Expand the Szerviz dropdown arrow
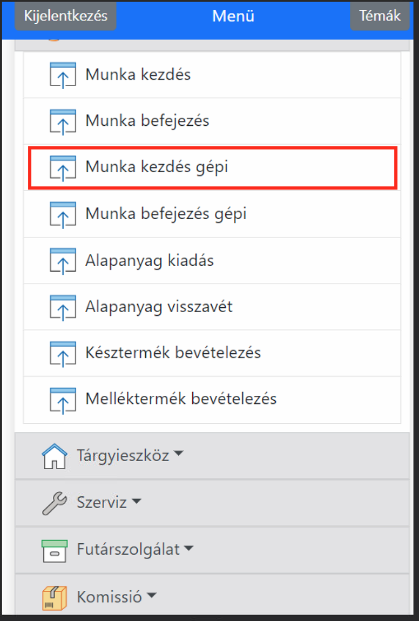The height and width of the screenshot is (621, 419). click(137, 502)
